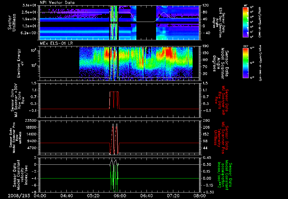Click the "NF" heading above the color bar
Viewport: 288px width, 199px height.
[x=246, y=6]
